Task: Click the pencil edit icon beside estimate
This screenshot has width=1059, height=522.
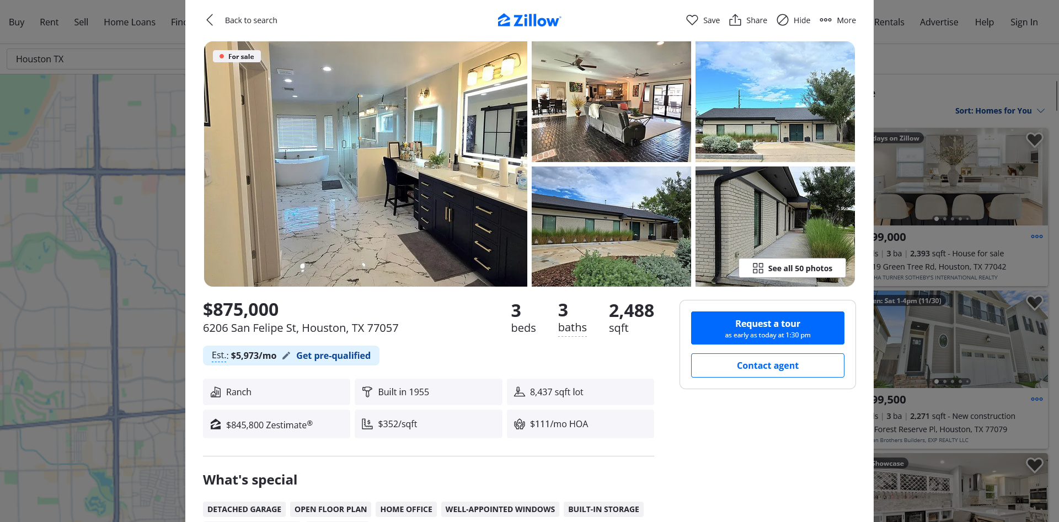Action: point(286,356)
